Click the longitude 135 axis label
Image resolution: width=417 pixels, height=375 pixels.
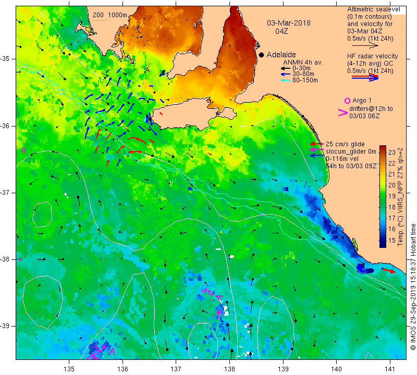[x=69, y=369]
